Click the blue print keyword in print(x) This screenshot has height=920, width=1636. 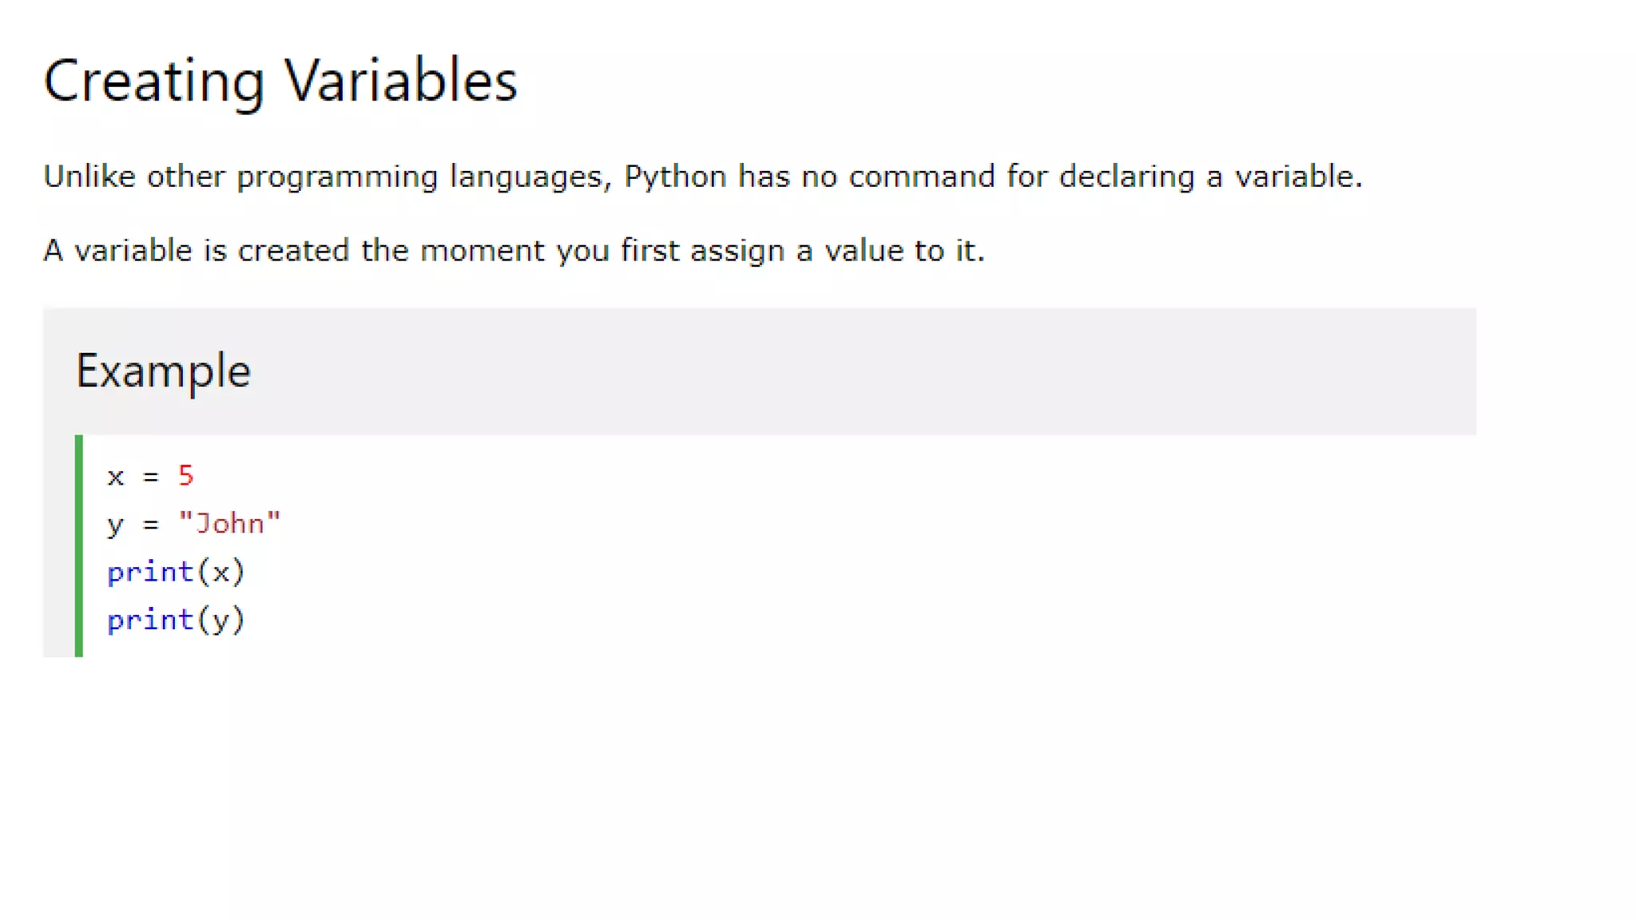click(x=150, y=573)
